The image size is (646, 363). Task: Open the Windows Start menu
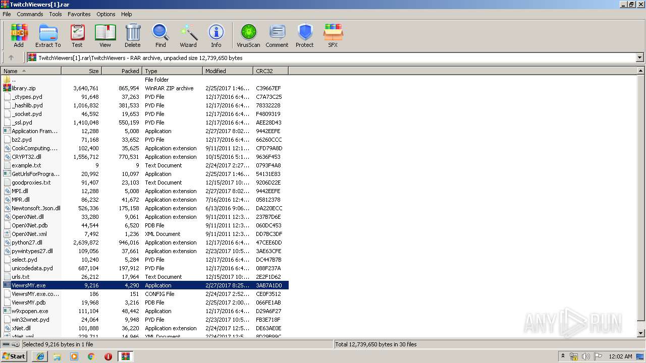[x=14, y=356]
